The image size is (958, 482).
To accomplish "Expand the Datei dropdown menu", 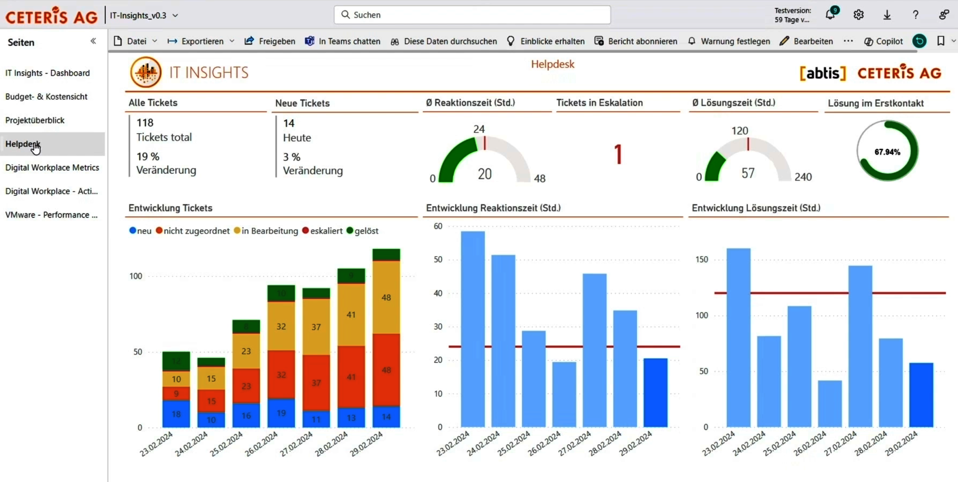I will coord(135,41).
